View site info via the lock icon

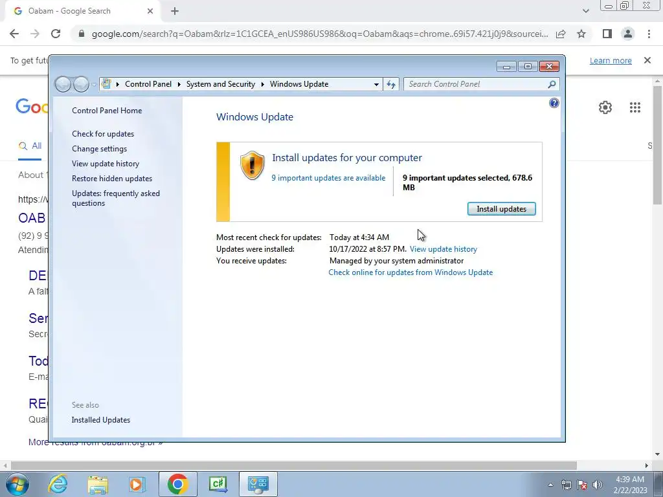coord(82,34)
